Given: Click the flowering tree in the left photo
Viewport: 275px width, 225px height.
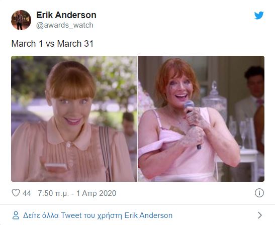Looking at the screenshot, I should click(112, 79).
